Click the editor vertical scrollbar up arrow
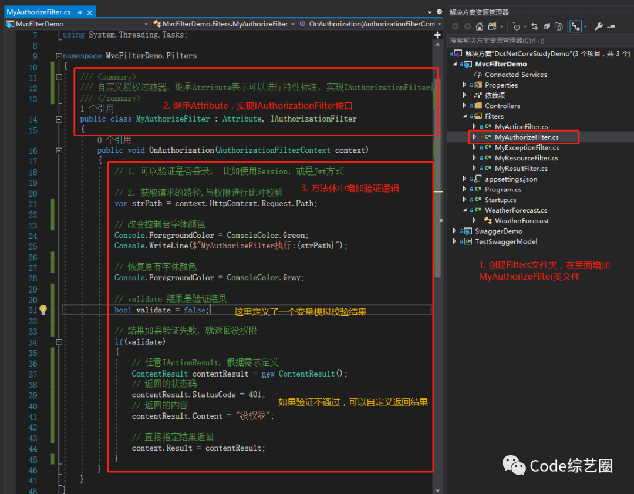The image size is (634, 494). tap(437, 45)
